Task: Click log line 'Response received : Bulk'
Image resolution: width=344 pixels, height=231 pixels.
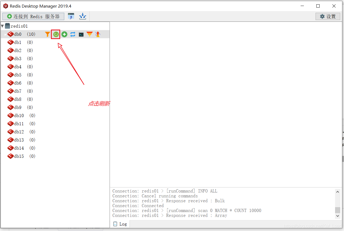Action: pos(169,201)
